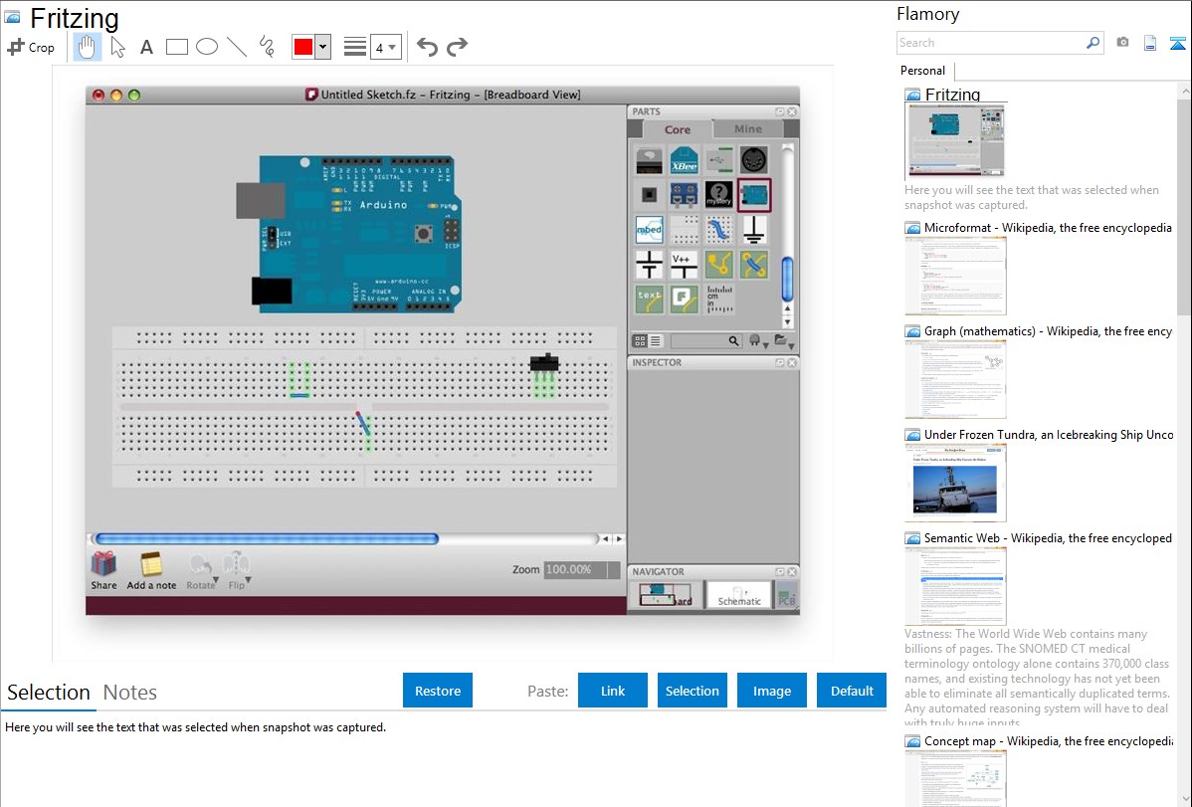Select the text annotation tool
The height and width of the screenshot is (807, 1192).
(x=146, y=47)
